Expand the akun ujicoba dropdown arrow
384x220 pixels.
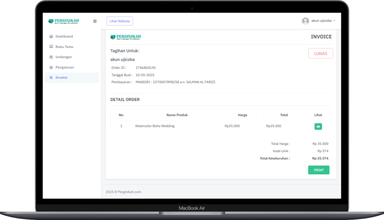[x=334, y=21]
